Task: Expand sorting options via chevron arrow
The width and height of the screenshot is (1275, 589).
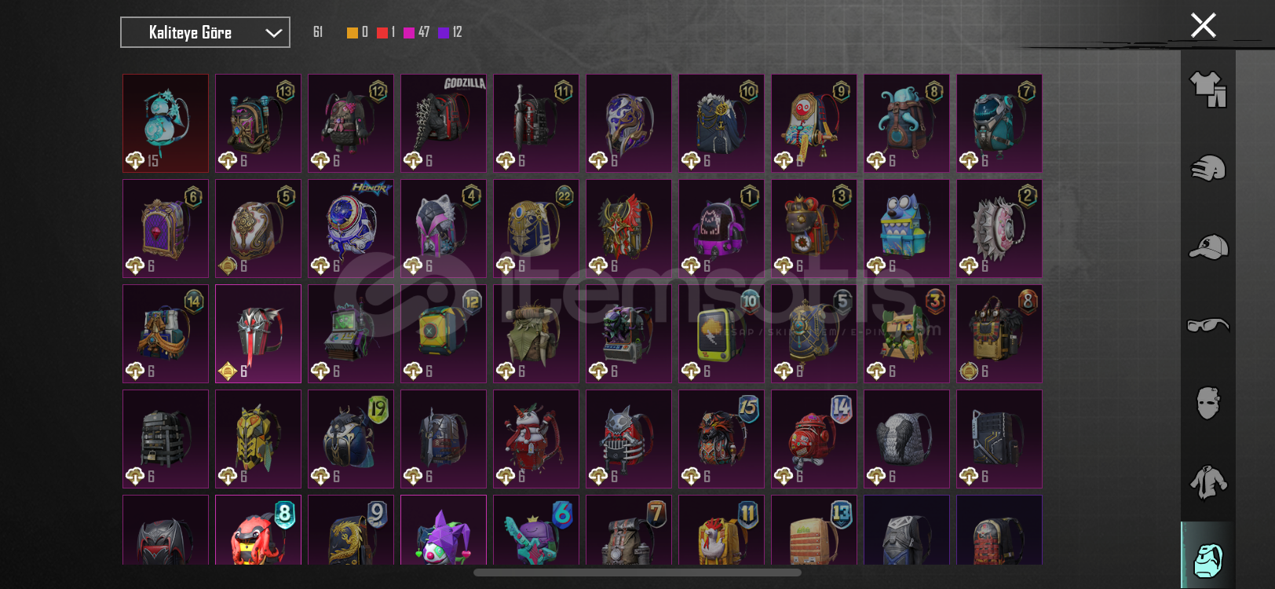Action: (273, 33)
